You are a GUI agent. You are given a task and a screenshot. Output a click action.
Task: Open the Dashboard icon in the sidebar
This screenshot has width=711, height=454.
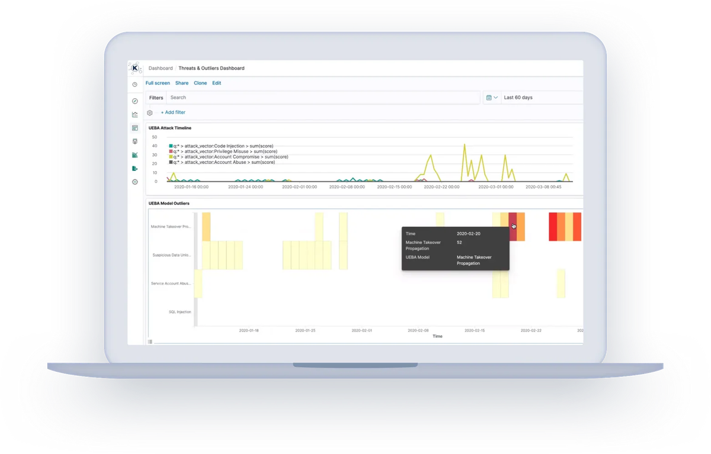(x=135, y=128)
